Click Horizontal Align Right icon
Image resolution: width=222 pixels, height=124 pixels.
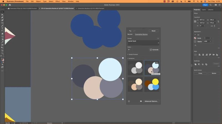click(206, 55)
